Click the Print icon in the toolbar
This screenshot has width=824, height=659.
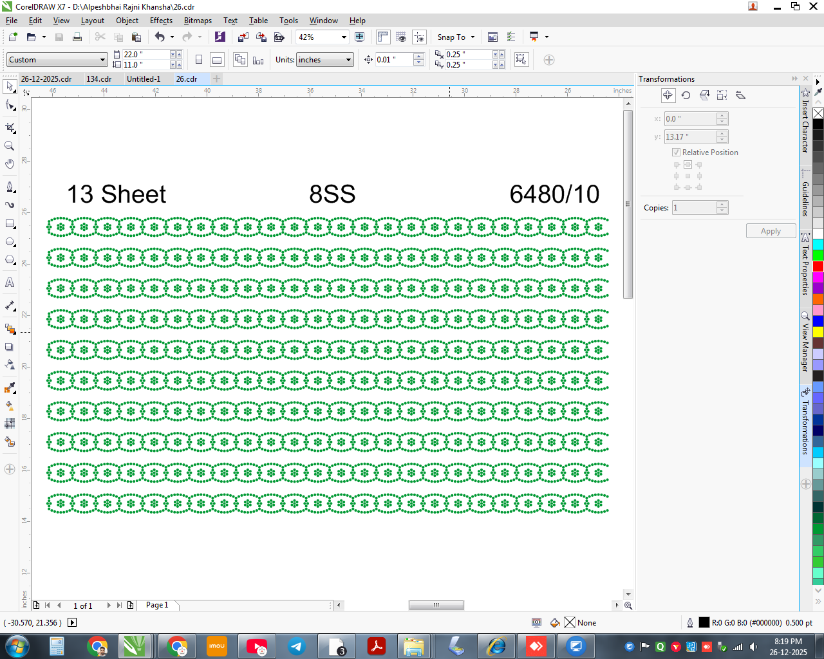click(x=77, y=37)
